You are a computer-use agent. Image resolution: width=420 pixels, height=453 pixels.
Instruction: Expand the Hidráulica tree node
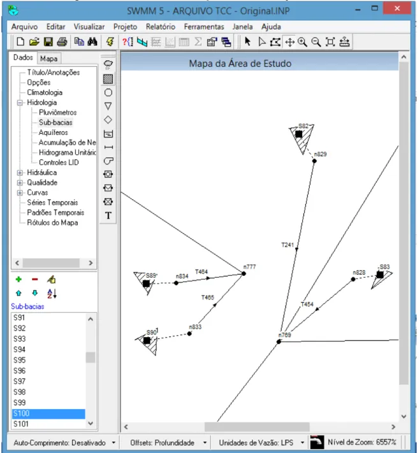20,173
